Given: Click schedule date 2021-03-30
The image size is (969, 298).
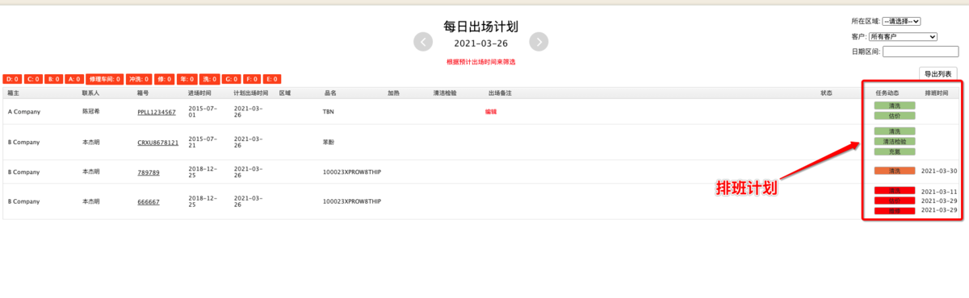Looking at the screenshot, I should [939, 171].
